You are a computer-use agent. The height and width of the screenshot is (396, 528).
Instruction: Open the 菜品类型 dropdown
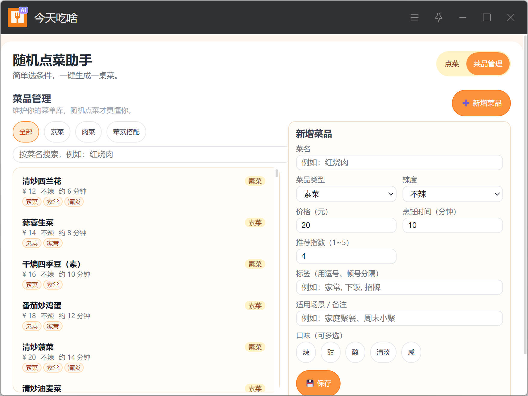[x=346, y=194]
